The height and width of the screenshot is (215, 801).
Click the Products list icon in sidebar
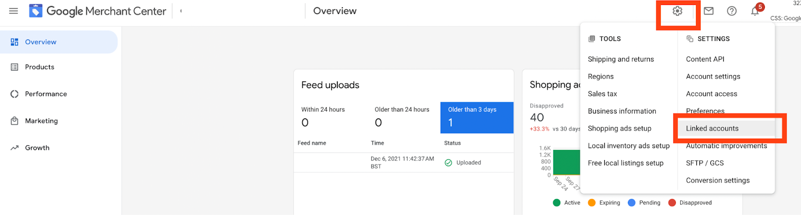(x=15, y=67)
